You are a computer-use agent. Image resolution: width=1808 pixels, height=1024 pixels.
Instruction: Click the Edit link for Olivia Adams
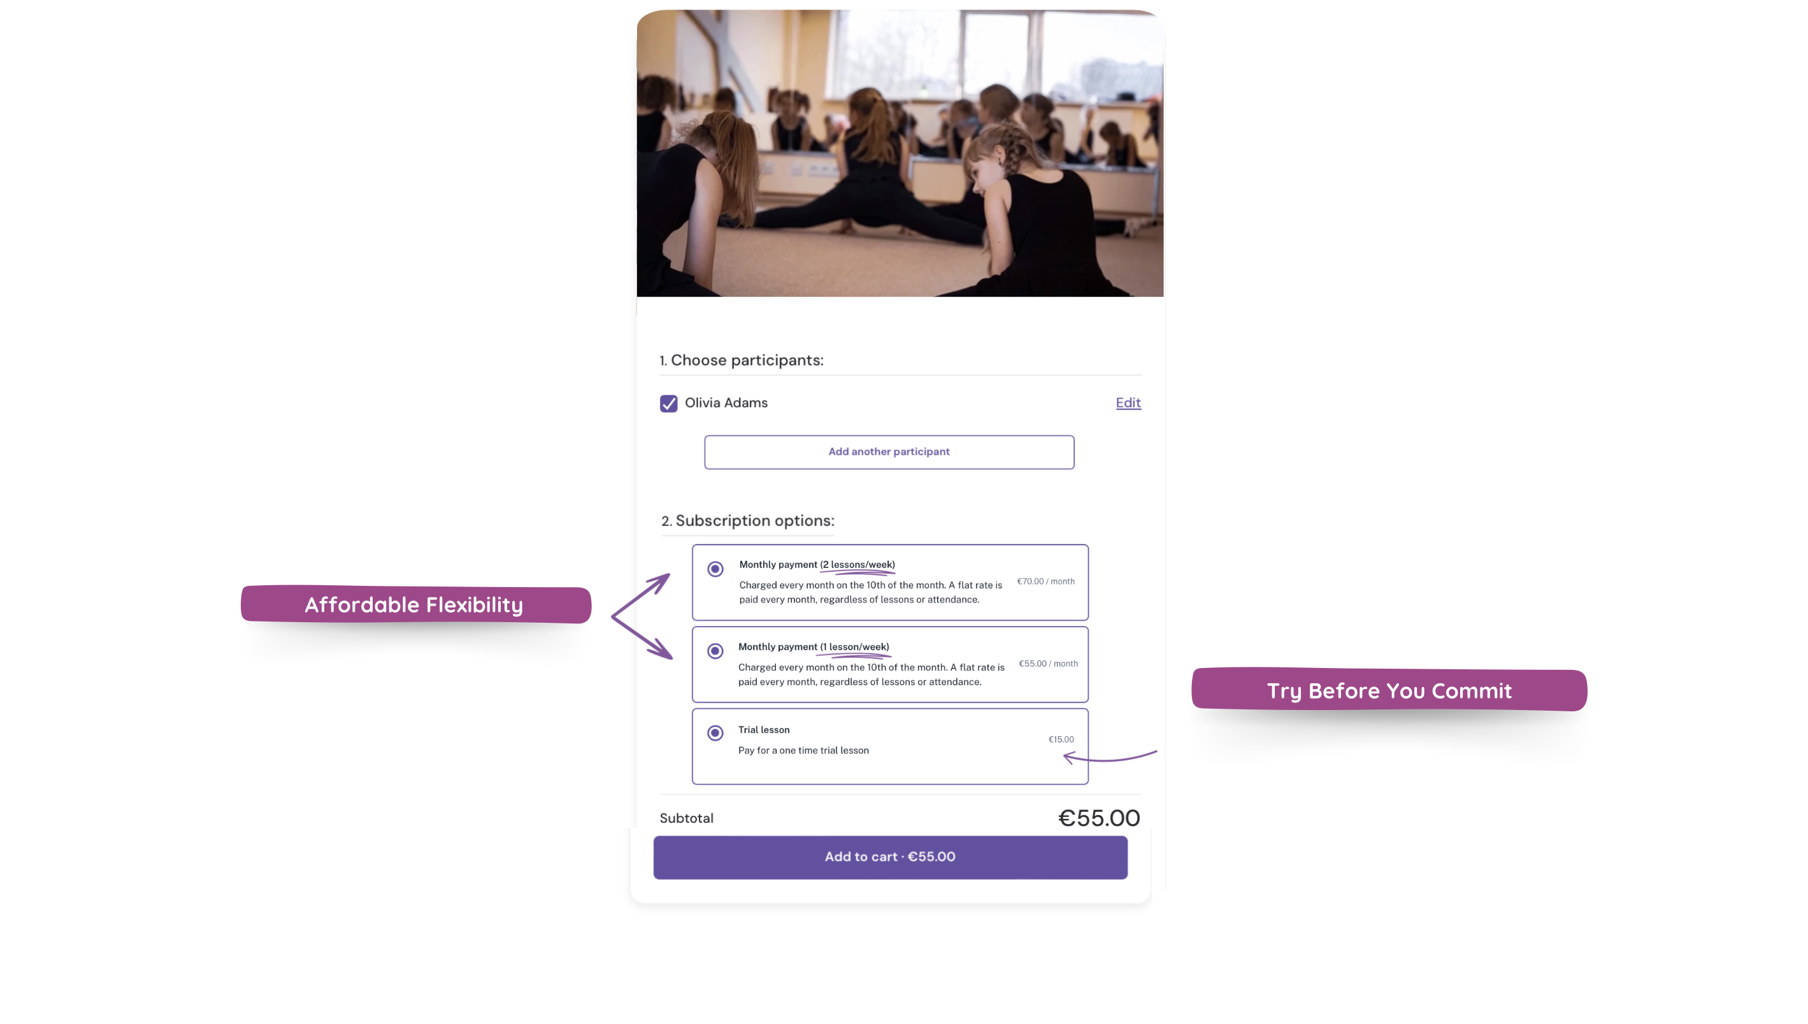click(1128, 402)
